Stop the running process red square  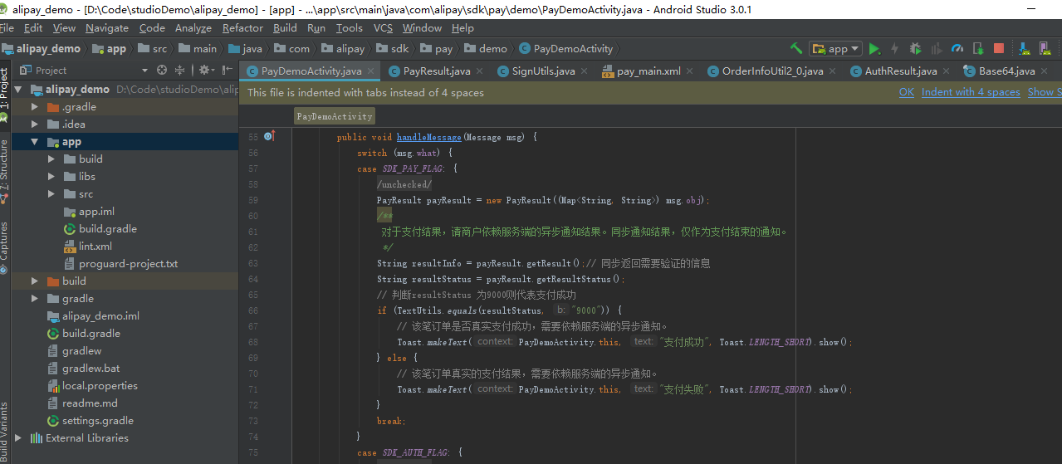(x=999, y=48)
